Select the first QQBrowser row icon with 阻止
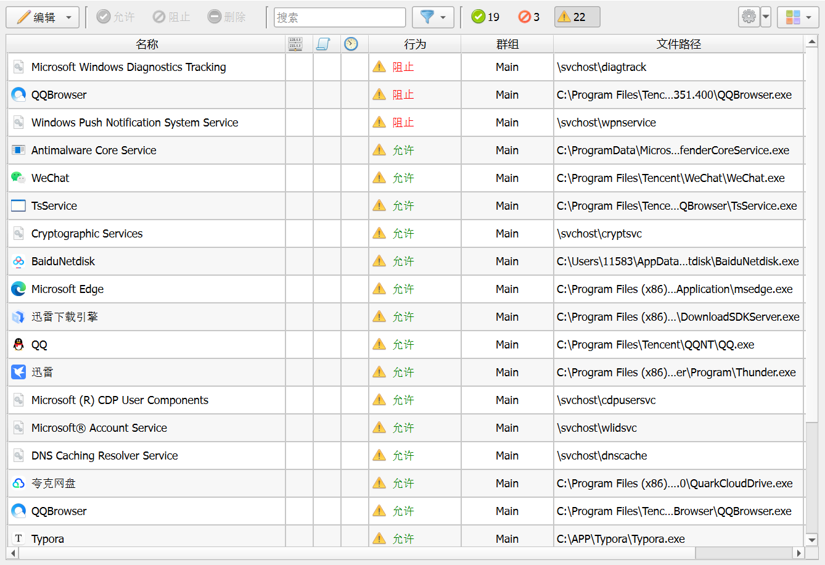This screenshot has width=825, height=565. (18, 94)
